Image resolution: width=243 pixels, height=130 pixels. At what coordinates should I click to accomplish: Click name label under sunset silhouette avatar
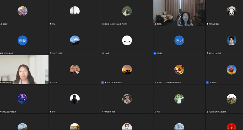point(115,82)
